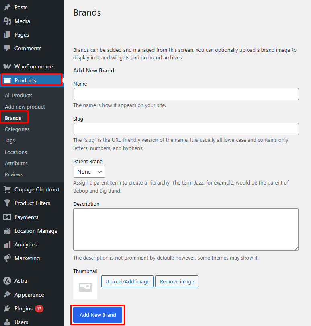Focus the Slug input field
This screenshot has height=326, width=311.
[186, 129]
